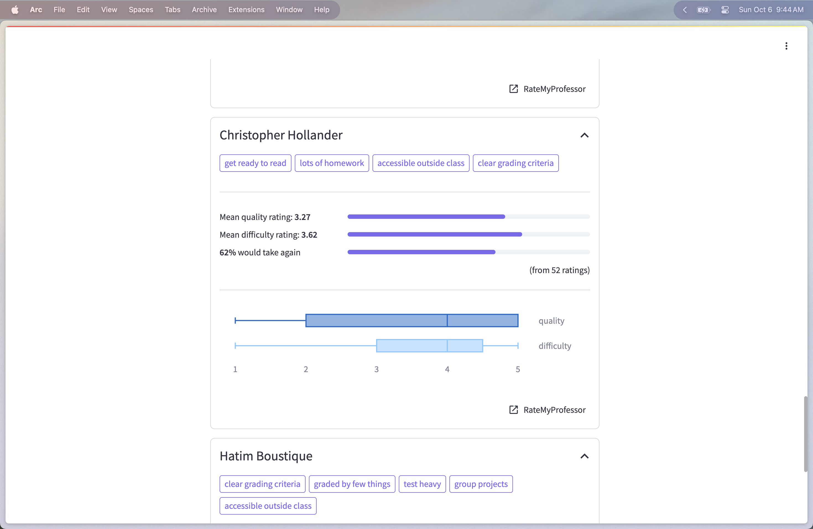
Task: Collapse the Christopher Hollander card
Action: tap(584, 135)
